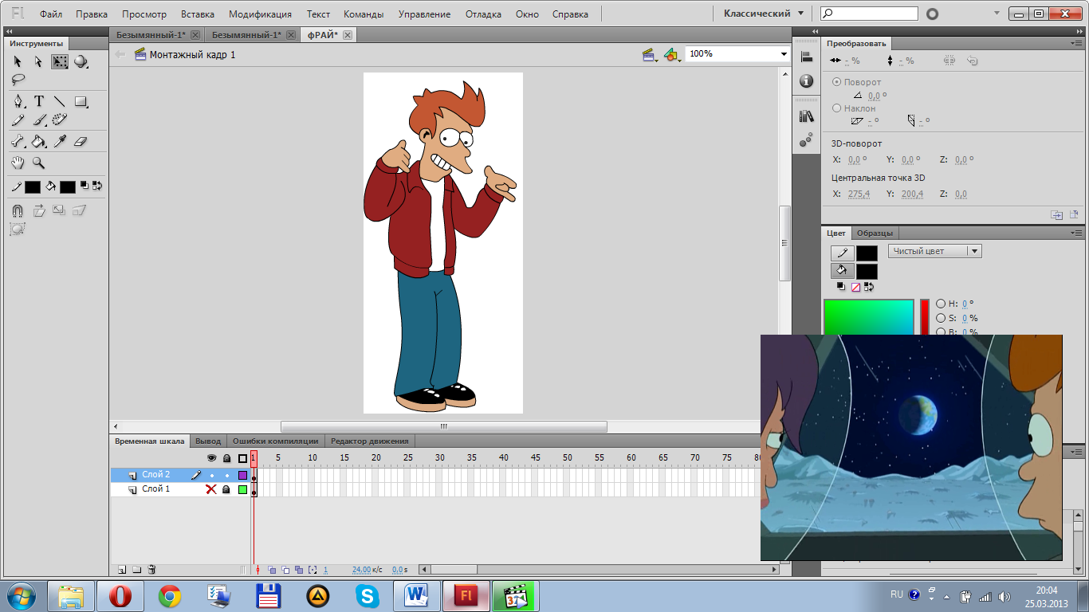
Task: Toggle lock for all layers
Action: pos(226,458)
